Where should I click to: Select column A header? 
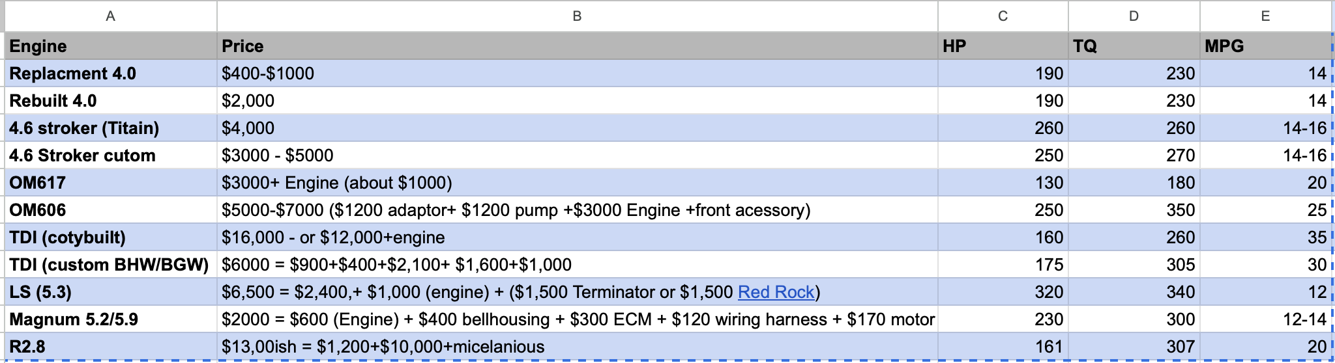pos(111,16)
